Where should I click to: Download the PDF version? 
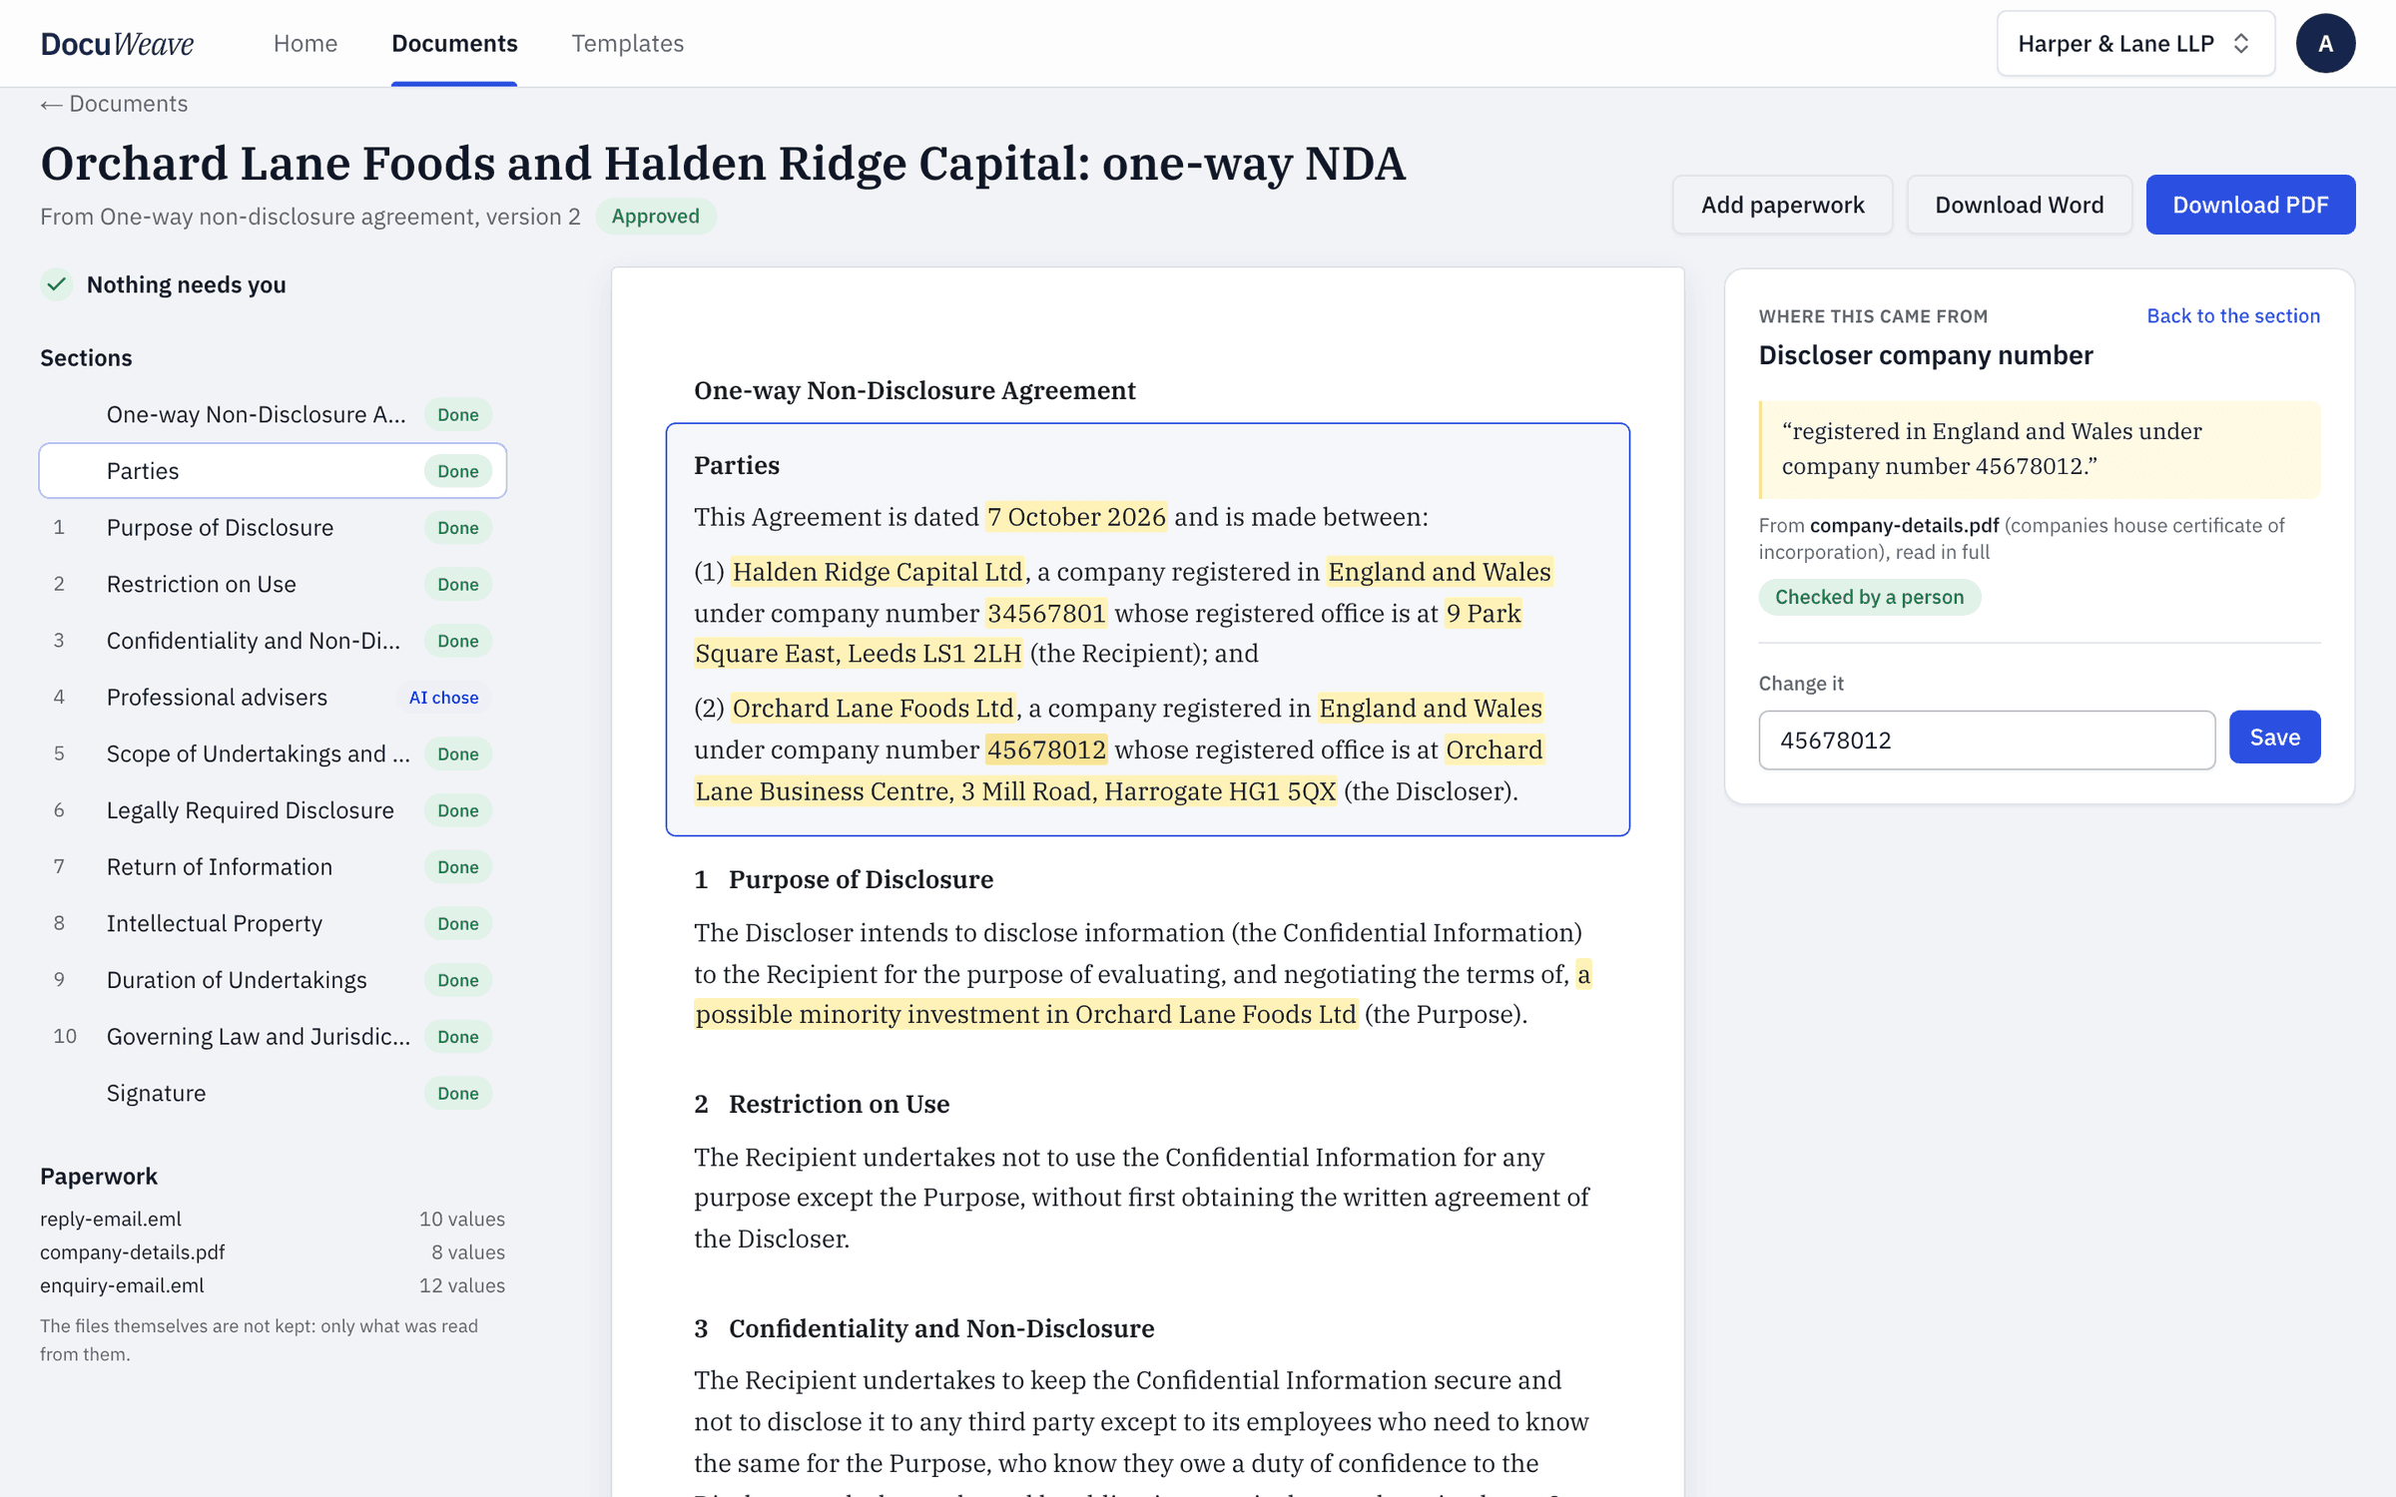pos(2250,205)
